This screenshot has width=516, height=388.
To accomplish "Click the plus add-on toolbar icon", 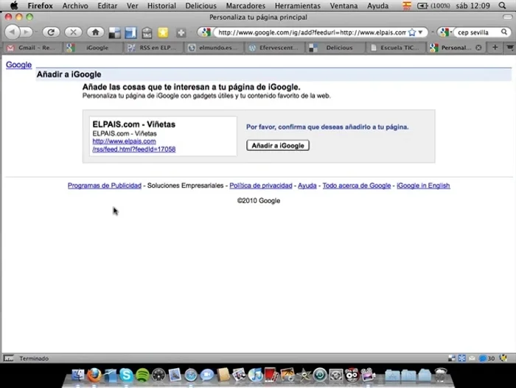I will coord(181,32).
